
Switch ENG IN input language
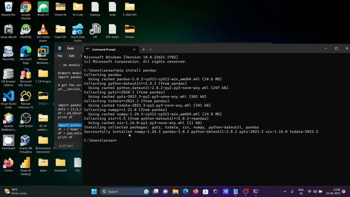pyautogui.click(x=301, y=192)
